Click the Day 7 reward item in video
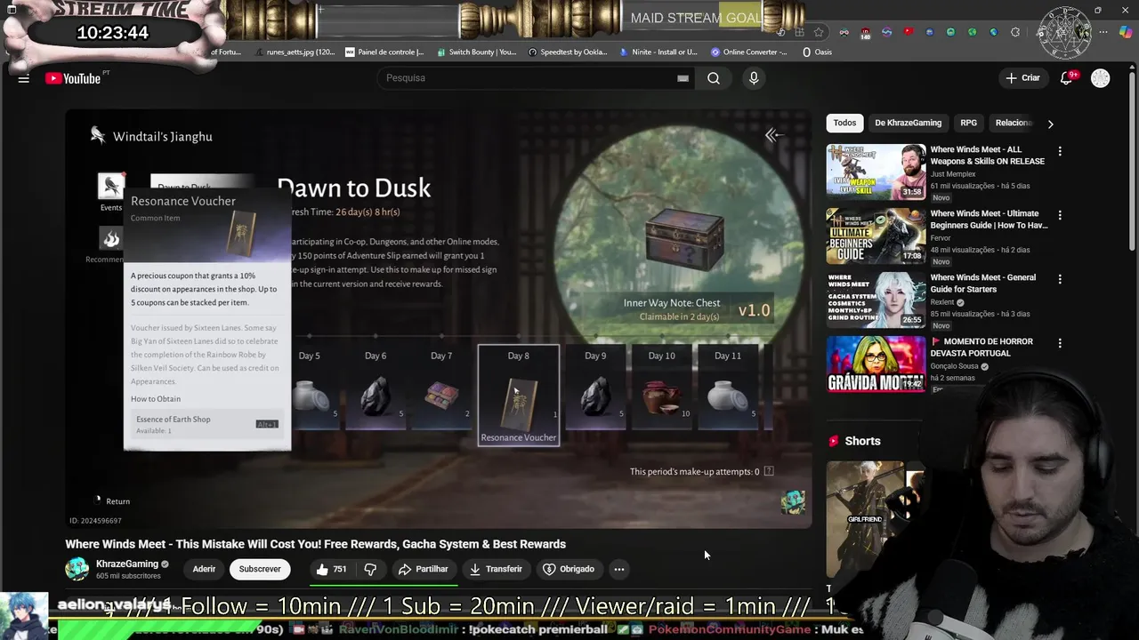Viewport: 1139px width, 640px height. [x=441, y=388]
